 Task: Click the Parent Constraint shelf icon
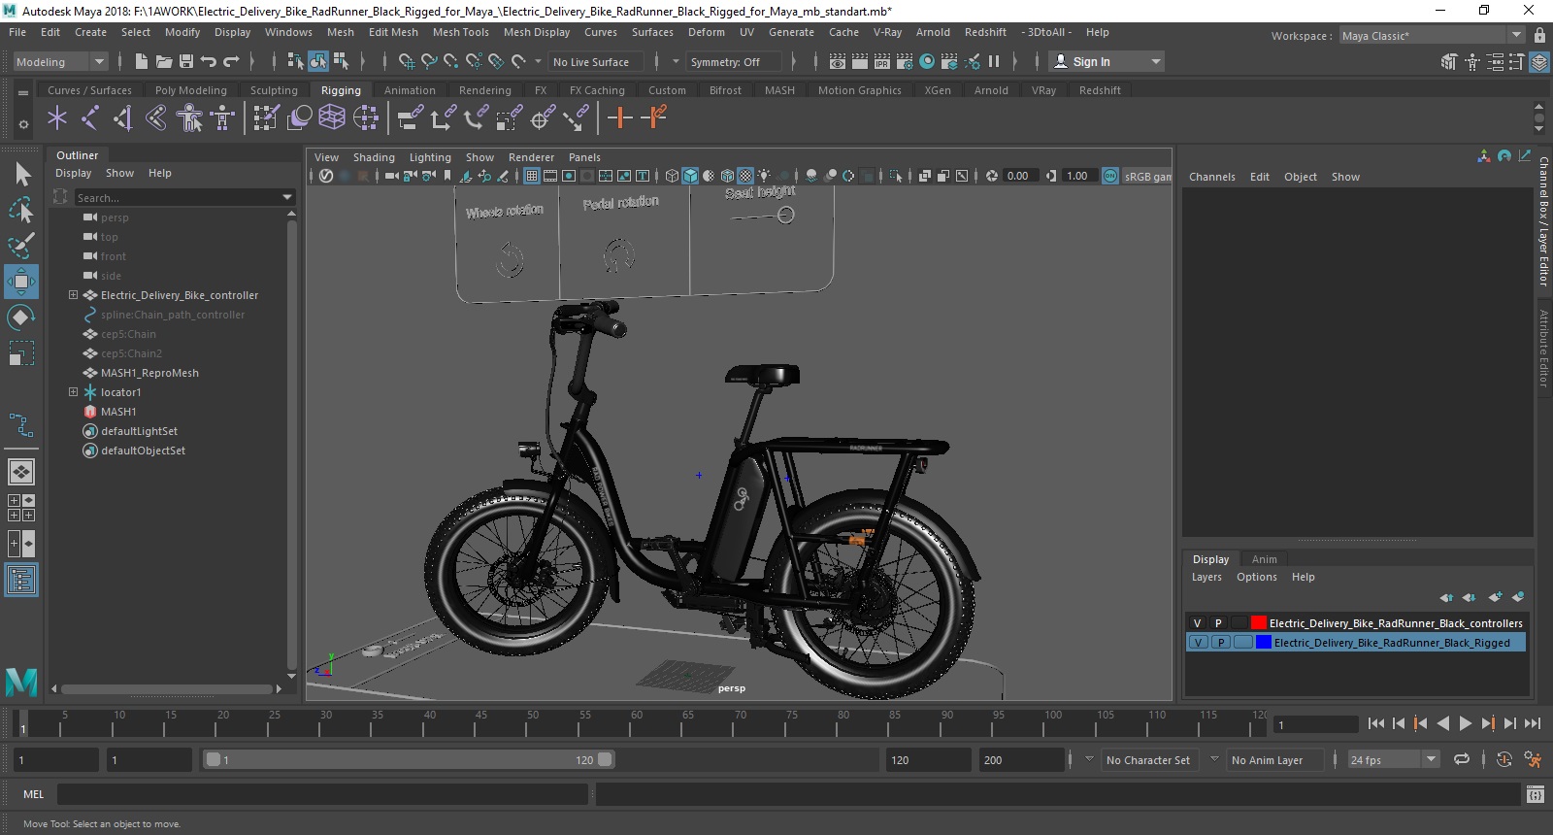tap(411, 118)
